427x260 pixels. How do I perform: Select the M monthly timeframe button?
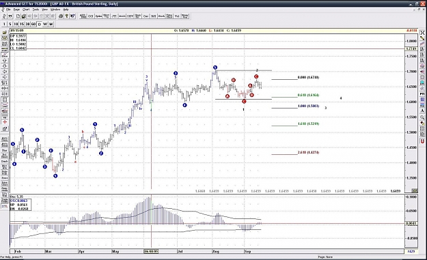(51, 24)
